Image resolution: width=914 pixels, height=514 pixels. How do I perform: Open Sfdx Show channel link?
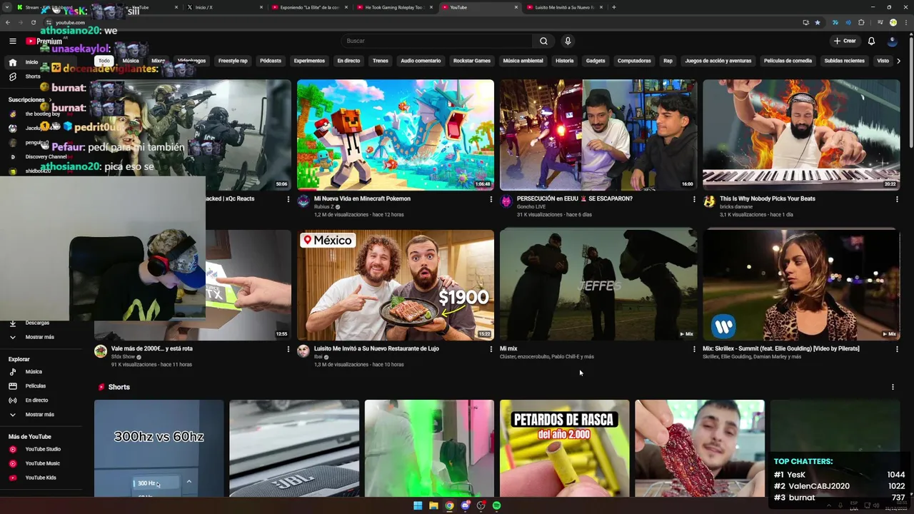(123, 357)
